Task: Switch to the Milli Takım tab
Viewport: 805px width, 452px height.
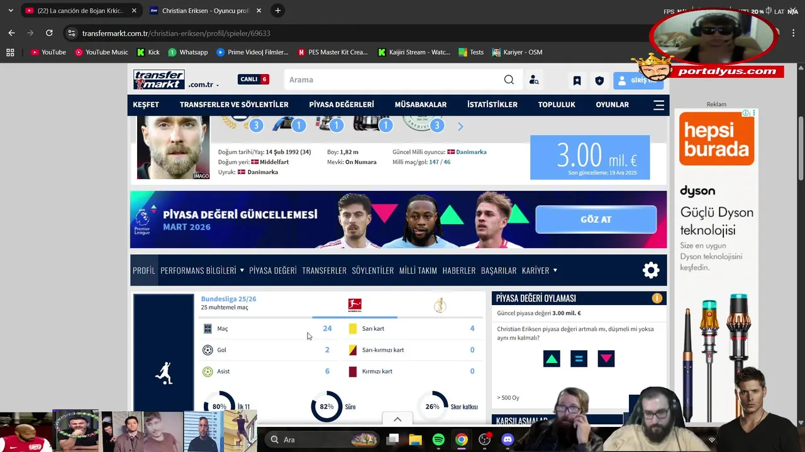Action: click(x=418, y=271)
